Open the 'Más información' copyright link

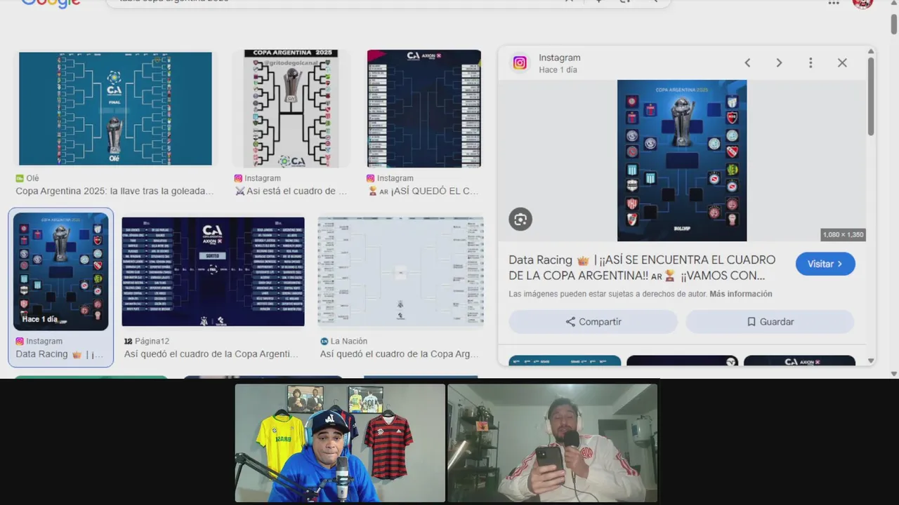(x=740, y=294)
